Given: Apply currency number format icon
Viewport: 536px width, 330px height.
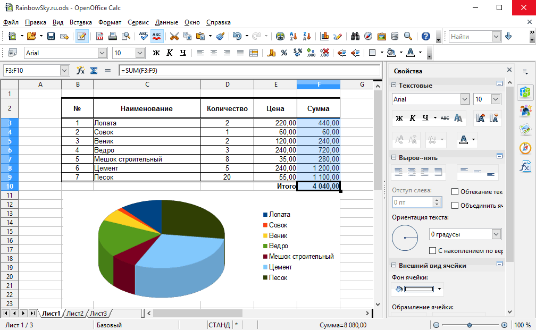Looking at the screenshot, I should (271, 53).
